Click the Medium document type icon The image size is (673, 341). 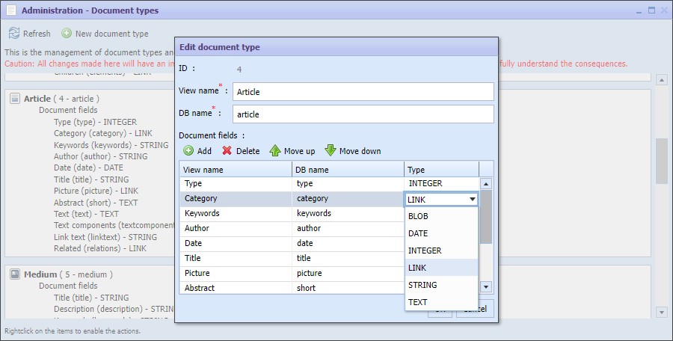pyautogui.click(x=15, y=274)
